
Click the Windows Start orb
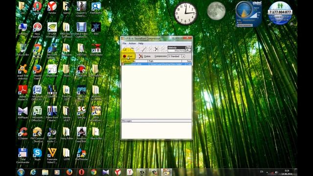tap(21, 172)
